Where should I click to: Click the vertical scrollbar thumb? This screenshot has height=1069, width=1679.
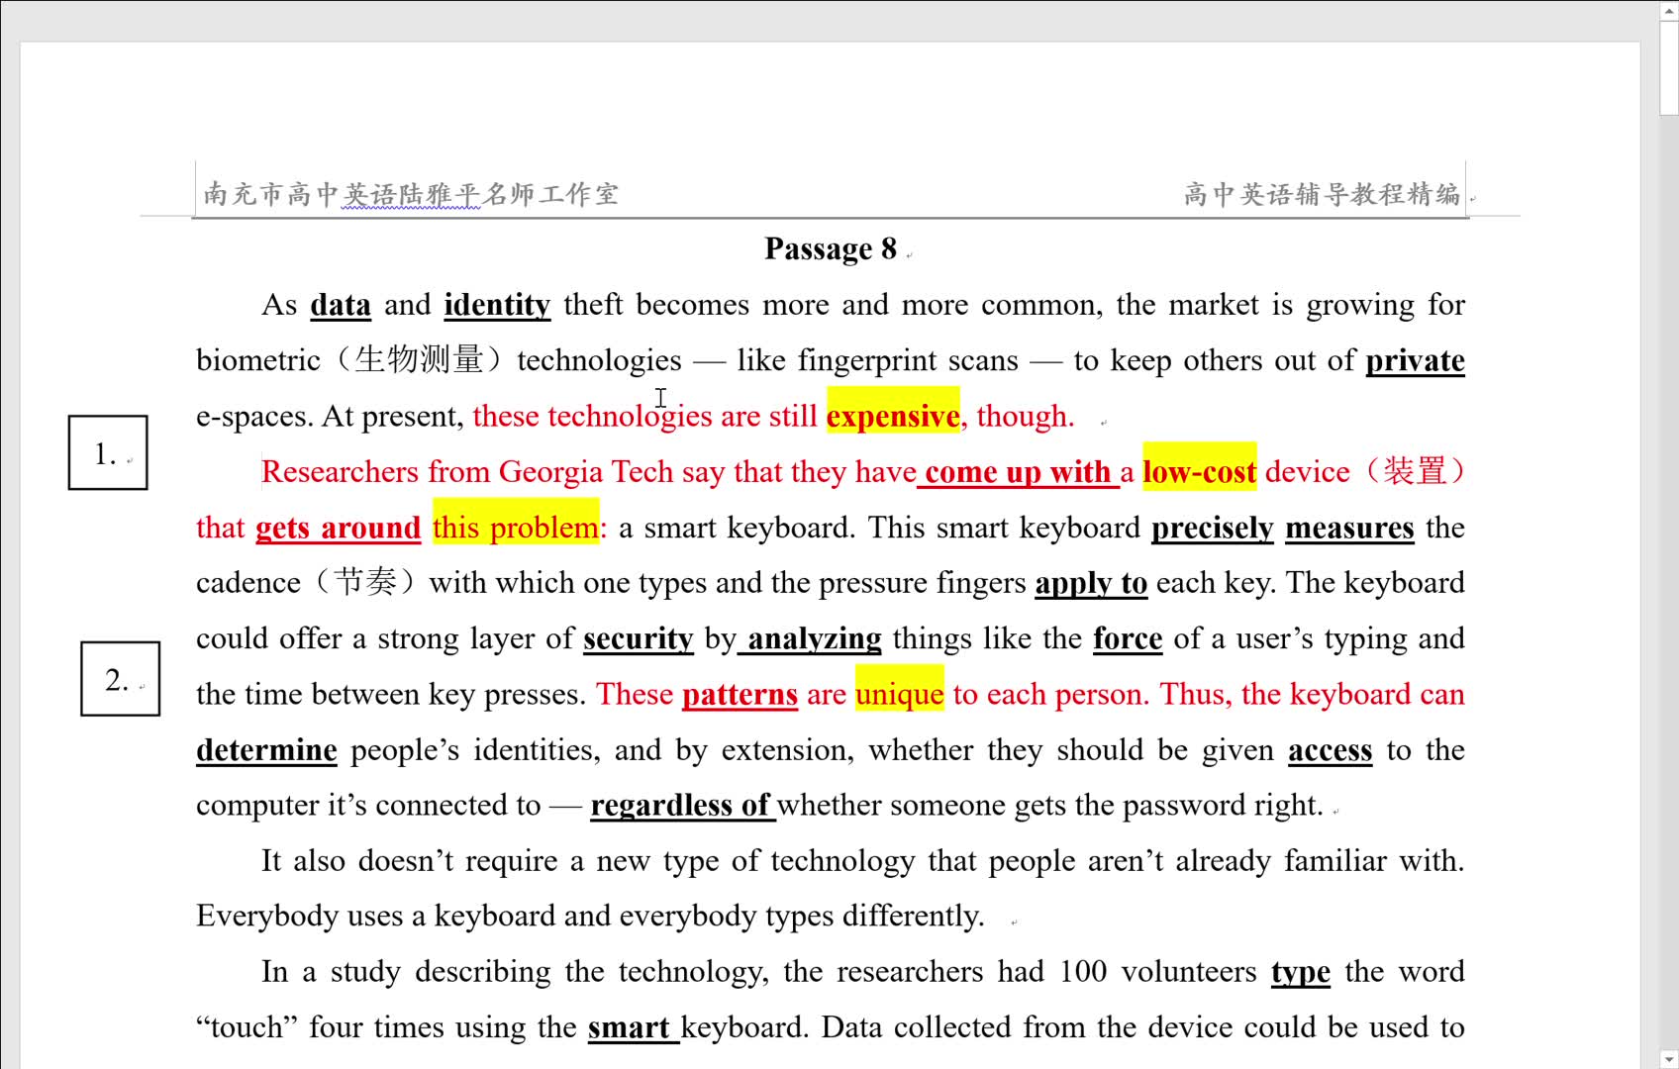(1669, 67)
